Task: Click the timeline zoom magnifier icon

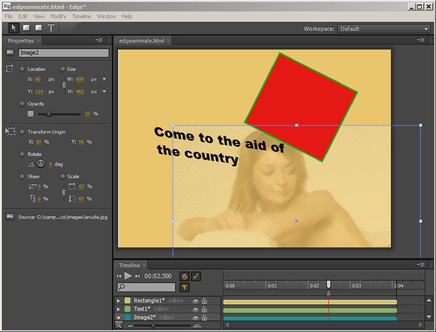Action: coord(119,325)
